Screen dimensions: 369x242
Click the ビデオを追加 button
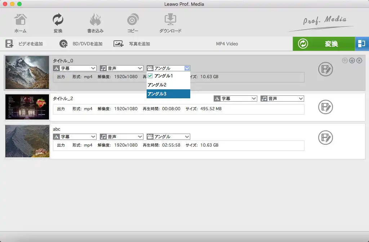[x=25, y=43]
